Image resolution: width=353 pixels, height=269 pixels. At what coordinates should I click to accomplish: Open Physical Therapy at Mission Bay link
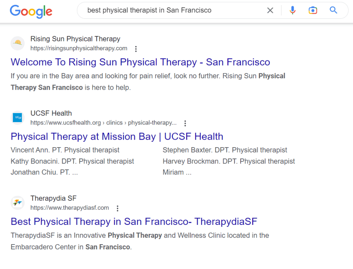117,137
